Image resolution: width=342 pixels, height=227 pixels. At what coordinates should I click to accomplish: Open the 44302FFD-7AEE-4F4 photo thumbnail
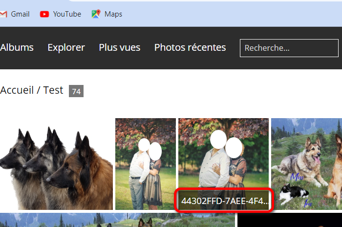[x=224, y=164]
